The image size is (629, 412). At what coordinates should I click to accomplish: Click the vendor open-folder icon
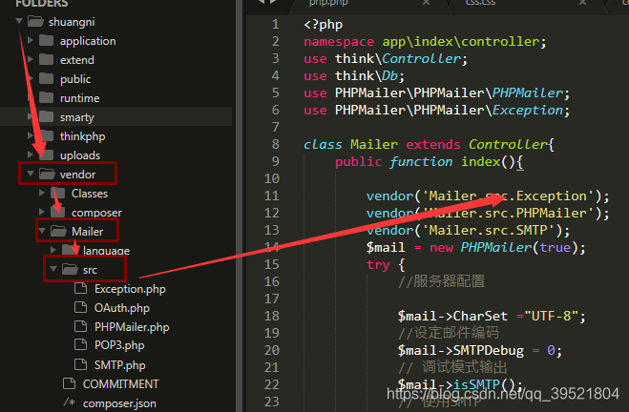(47, 174)
